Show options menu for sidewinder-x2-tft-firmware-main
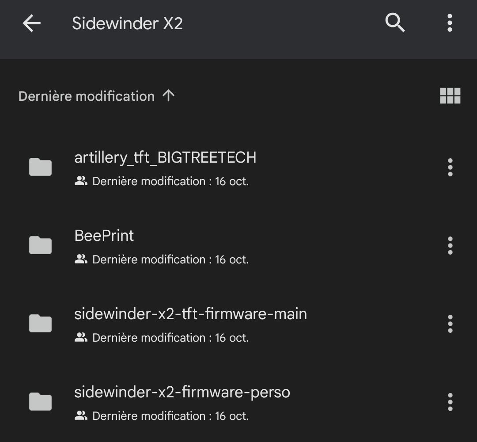Viewport: 477px width, 442px height. click(450, 324)
